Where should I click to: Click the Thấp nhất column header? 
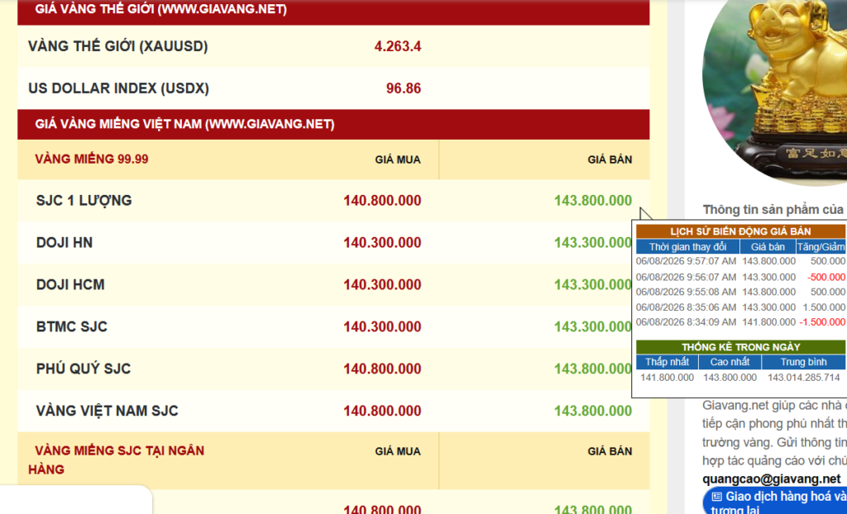668,362
